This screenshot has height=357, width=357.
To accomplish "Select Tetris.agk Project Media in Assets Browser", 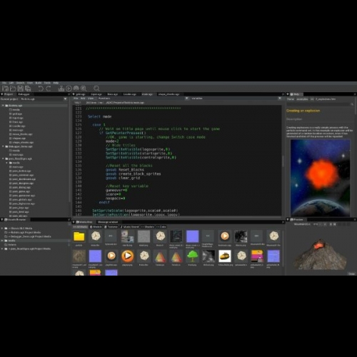I will (x=24, y=232).
